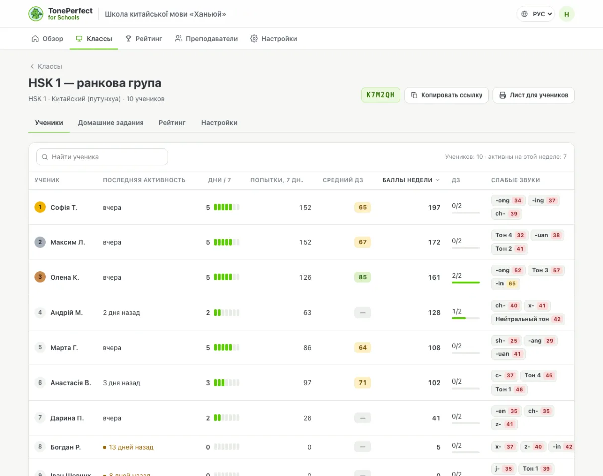Click Копировать ссылку button
This screenshot has width=603, height=476.
point(447,95)
